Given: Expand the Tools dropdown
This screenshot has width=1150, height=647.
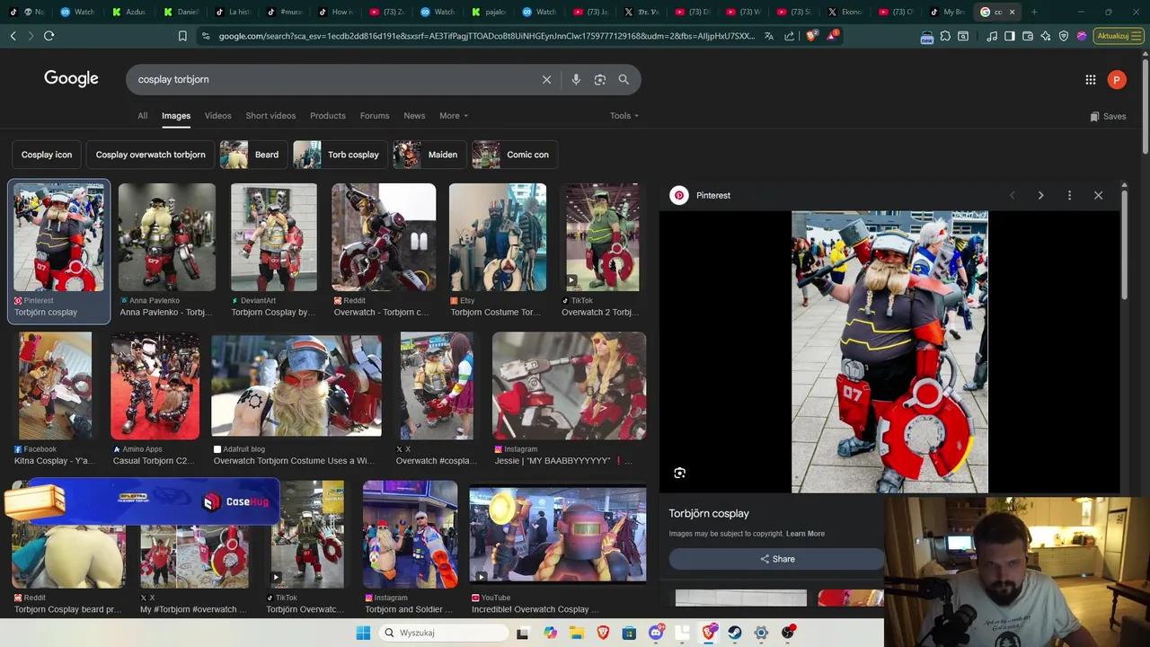Looking at the screenshot, I should tap(624, 116).
